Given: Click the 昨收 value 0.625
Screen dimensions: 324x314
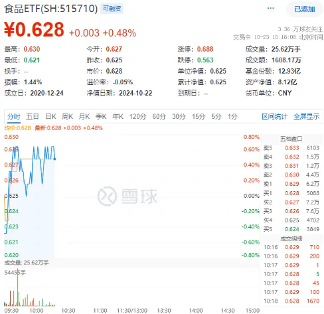Looking at the screenshot, I should pos(114,60).
